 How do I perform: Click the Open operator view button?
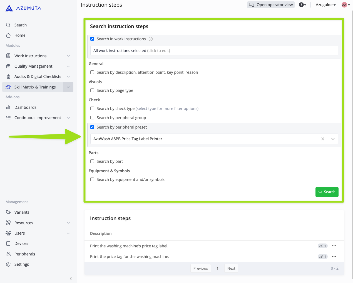click(x=271, y=5)
